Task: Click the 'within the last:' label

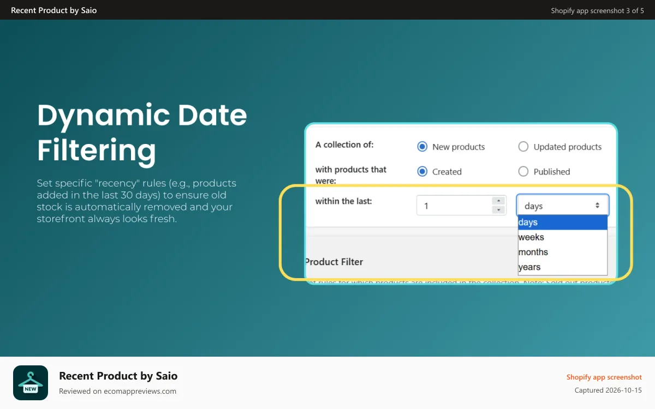Action: point(344,201)
